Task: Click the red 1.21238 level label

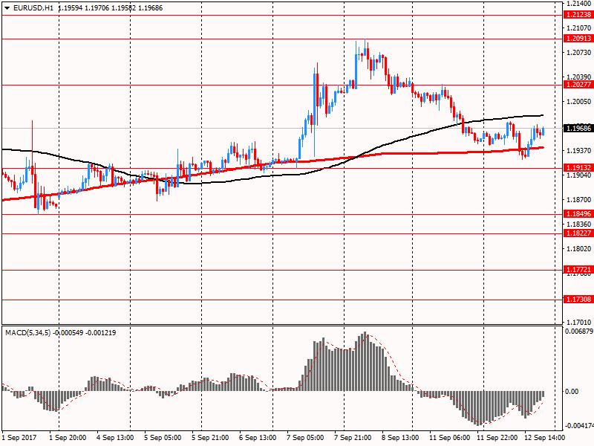Action: [578, 15]
